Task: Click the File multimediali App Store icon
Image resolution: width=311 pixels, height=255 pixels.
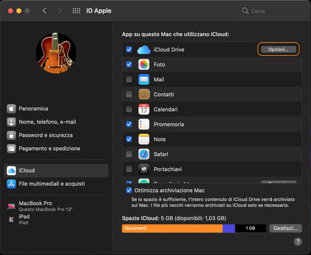Action: [11, 184]
